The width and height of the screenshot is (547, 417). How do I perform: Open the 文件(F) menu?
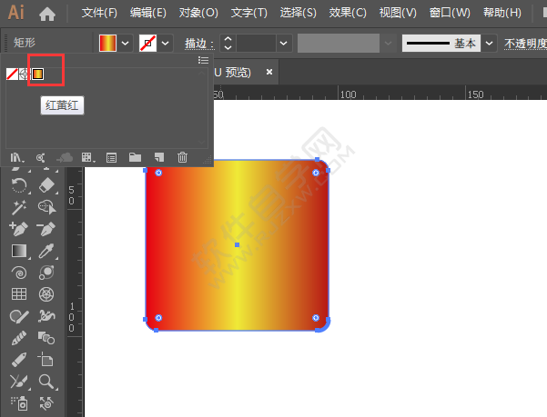point(99,14)
